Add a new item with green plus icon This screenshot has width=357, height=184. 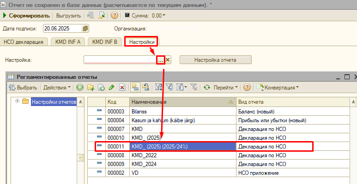point(80,88)
